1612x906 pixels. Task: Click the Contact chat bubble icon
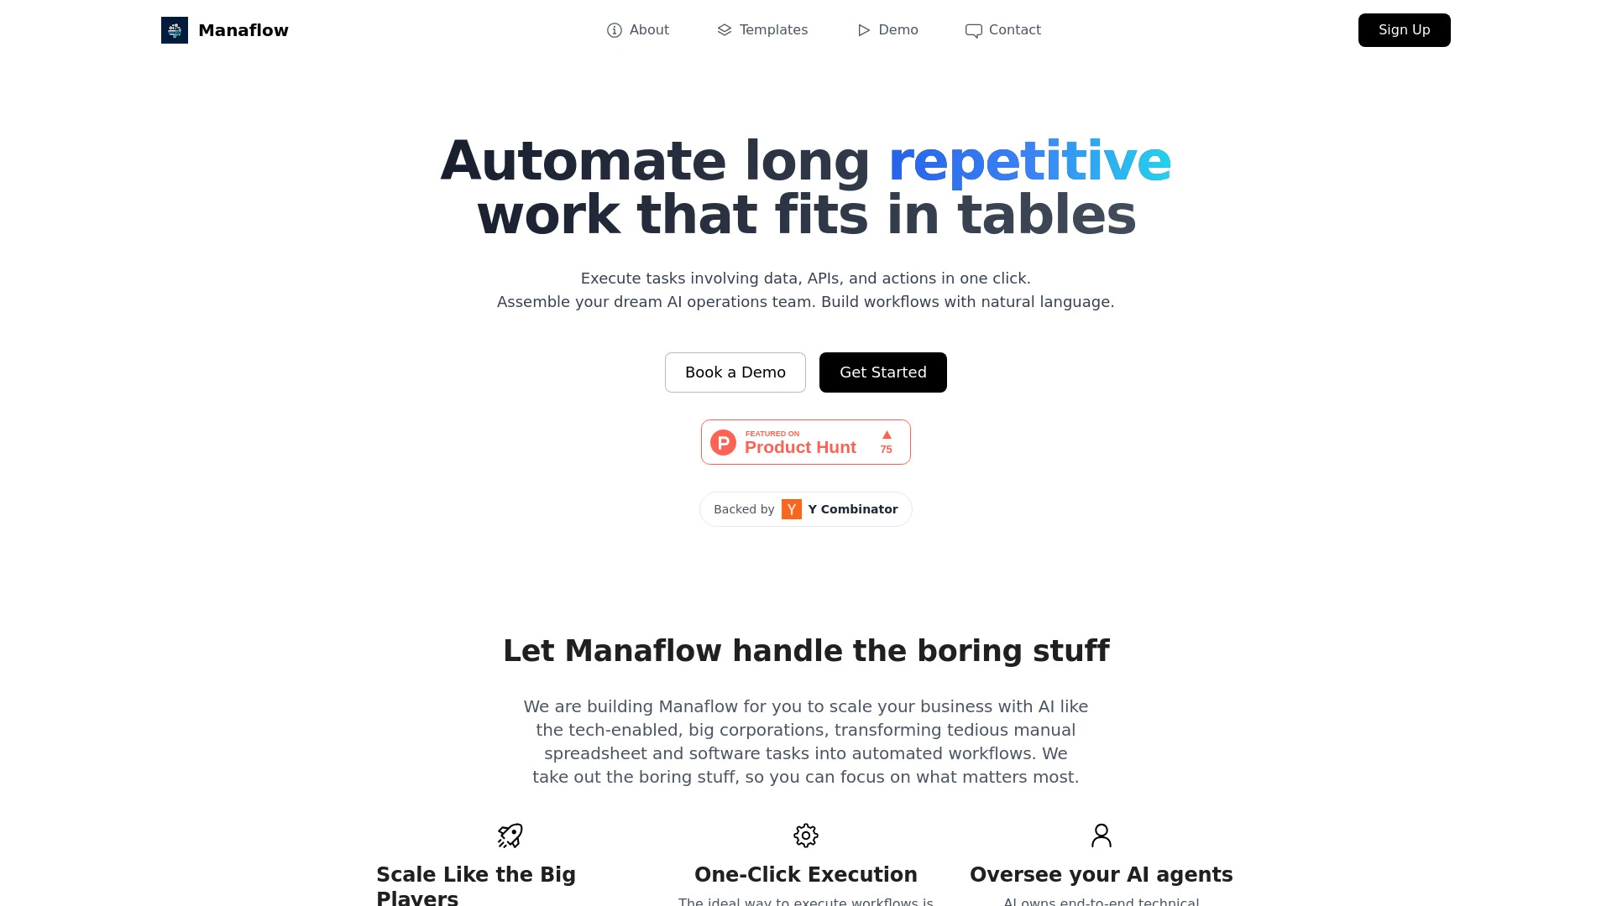(973, 30)
